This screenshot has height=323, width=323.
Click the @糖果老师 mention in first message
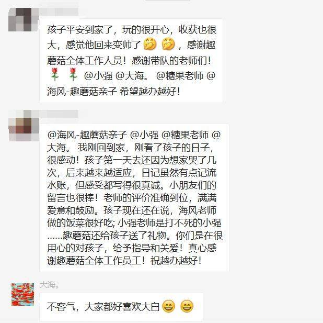(x=180, y=76)
